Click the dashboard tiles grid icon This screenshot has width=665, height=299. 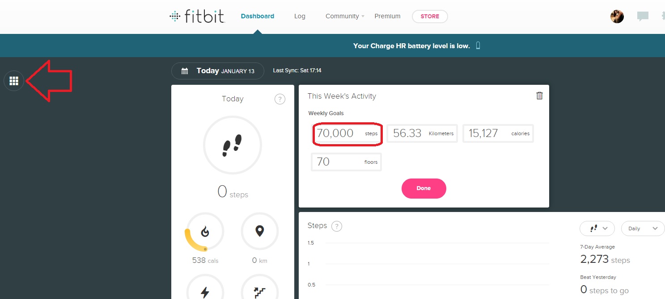pyautogui.click(x=14, y=81)
